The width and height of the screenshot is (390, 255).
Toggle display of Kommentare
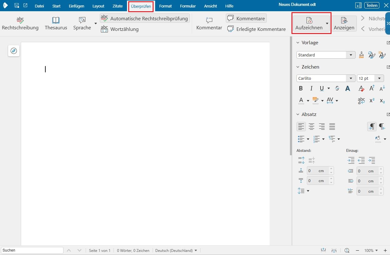click(246, 18)
